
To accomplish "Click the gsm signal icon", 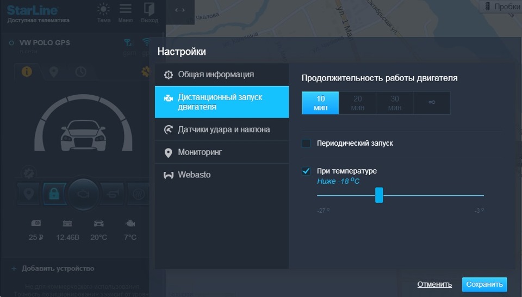I will tap(127, 42).
